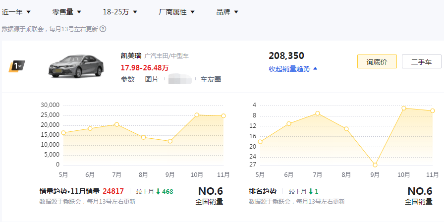The width and height of the screenshot is (444, 222).
Task: Select 7月 data point on sales chart
Action: pyautogui.click(x=116, y=124)
